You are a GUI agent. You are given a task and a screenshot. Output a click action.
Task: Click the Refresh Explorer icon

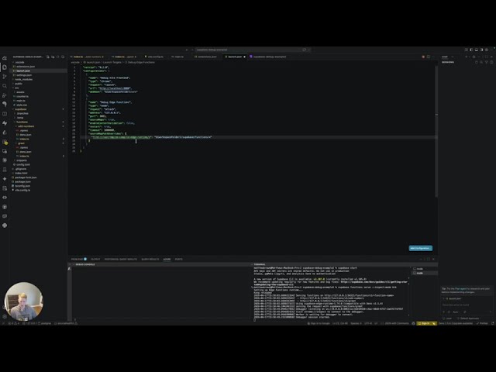point(58,57)
